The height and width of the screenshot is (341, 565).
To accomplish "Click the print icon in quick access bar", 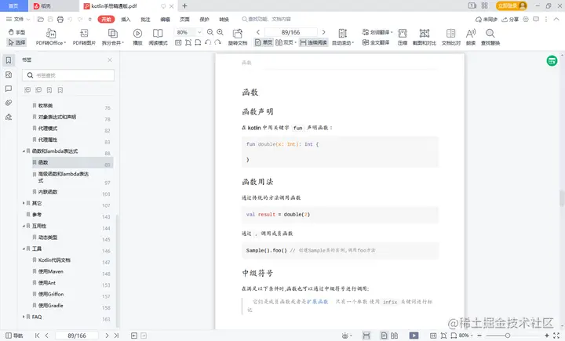I will point(60,20).
